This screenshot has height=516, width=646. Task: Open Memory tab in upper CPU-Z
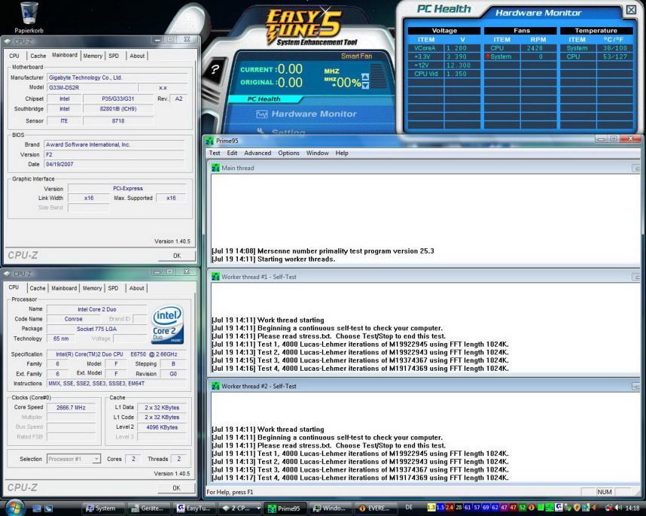coord(93,56)
